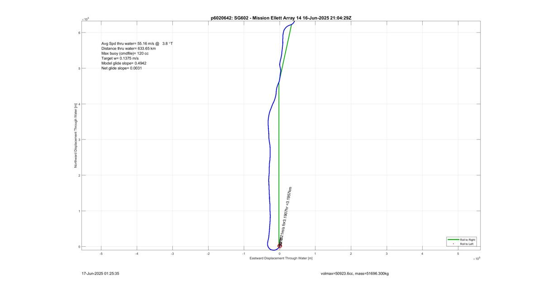This screenshot has width=543, height=281.
Task: Select the 'Avg Spd thru water= 55.16 m/s' annotation
Action: click(128, 43)
